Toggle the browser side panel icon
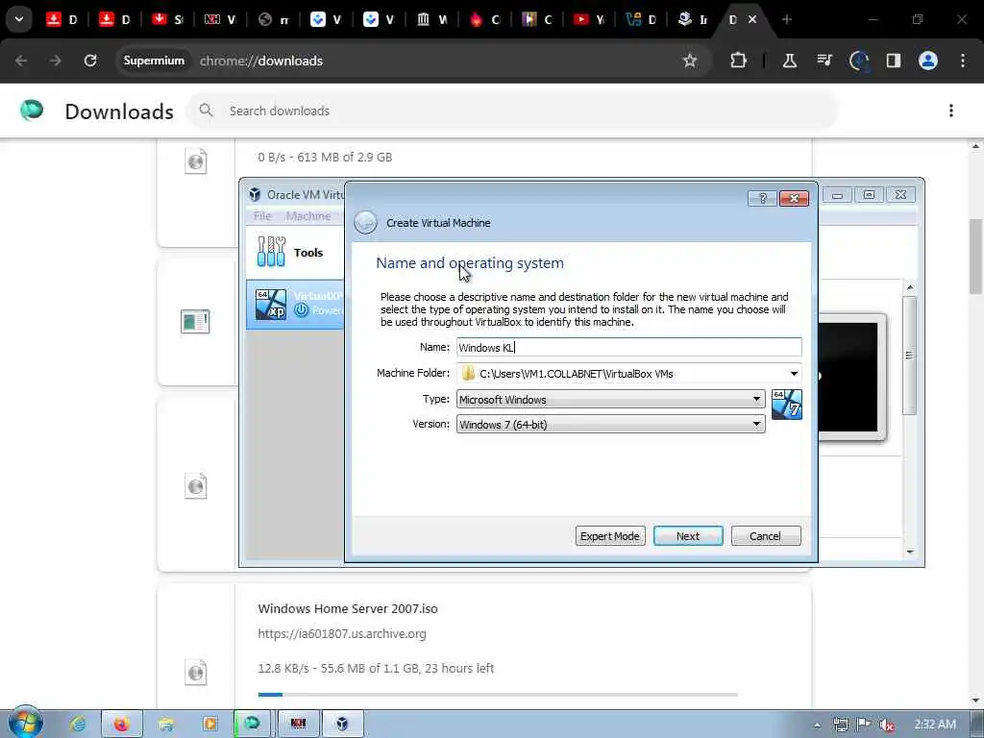This screenshot has height=738, width=984. [893, 61]
